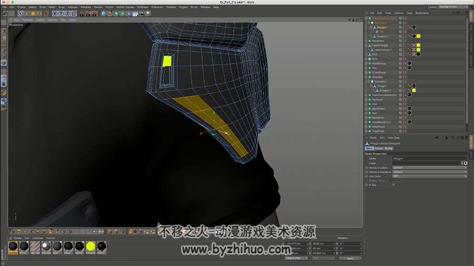Open the Layout preset dropdown
The width and height of the screenshot is (474, 266).
(452, 7)
